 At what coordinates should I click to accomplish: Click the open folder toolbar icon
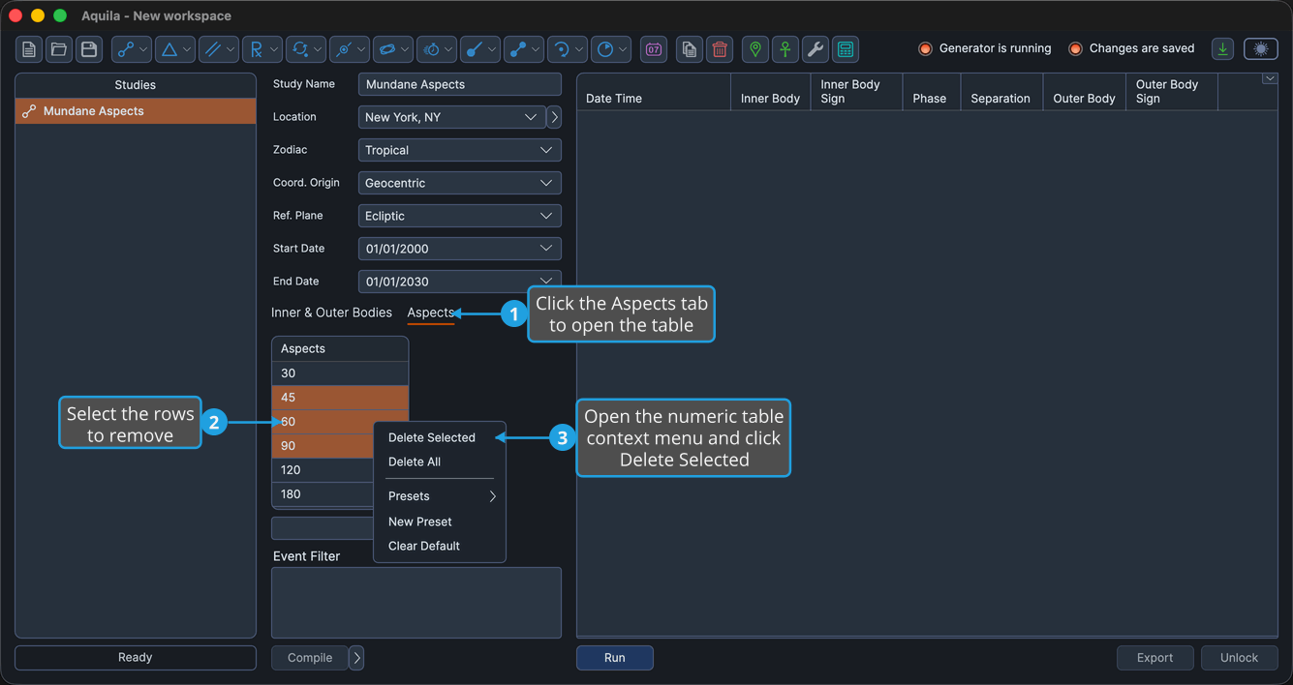[59, 49]
